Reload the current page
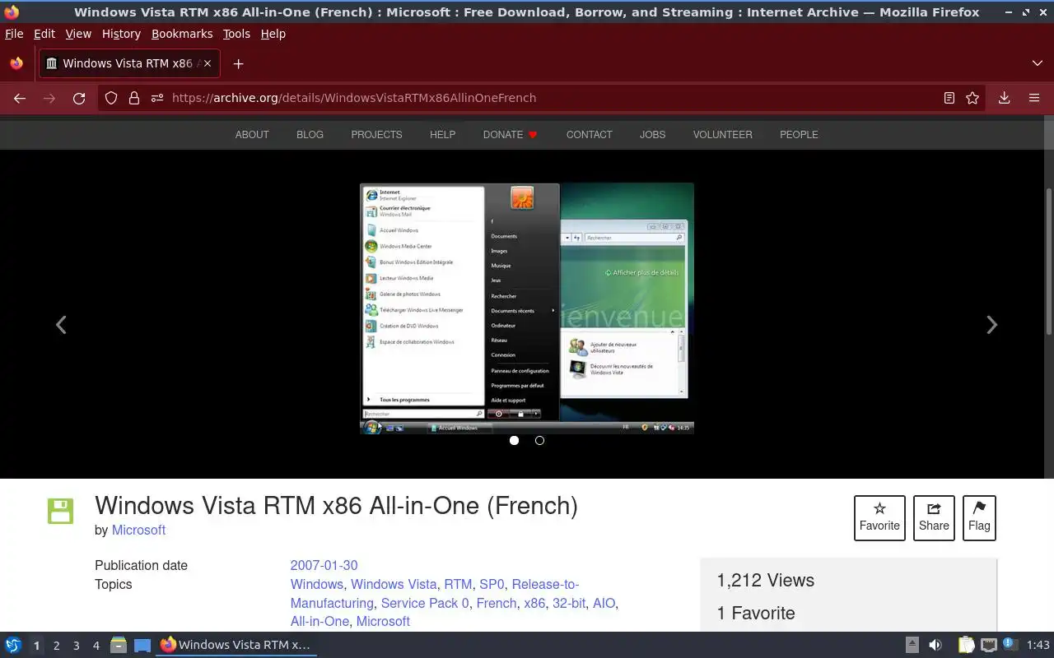Screen dimensions: 1054x658 [x=79, y=98]
